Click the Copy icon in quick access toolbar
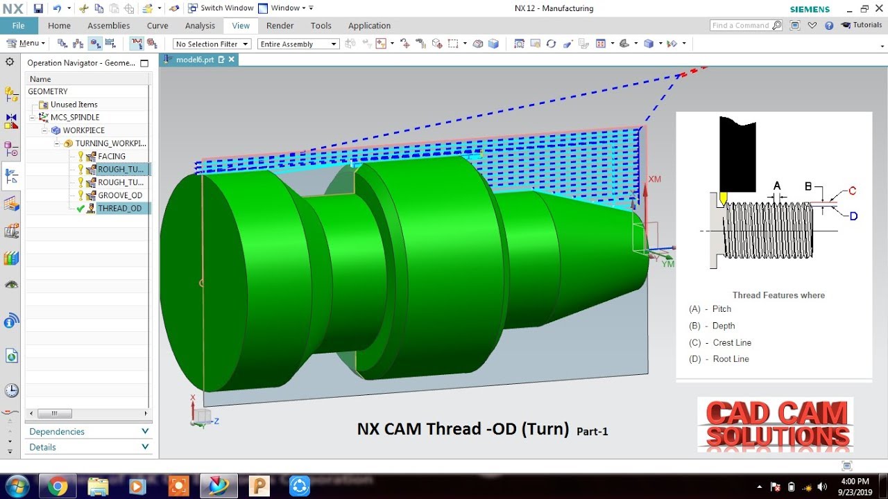Viewport: 888px width, 499px height. [x=99, y=8]
